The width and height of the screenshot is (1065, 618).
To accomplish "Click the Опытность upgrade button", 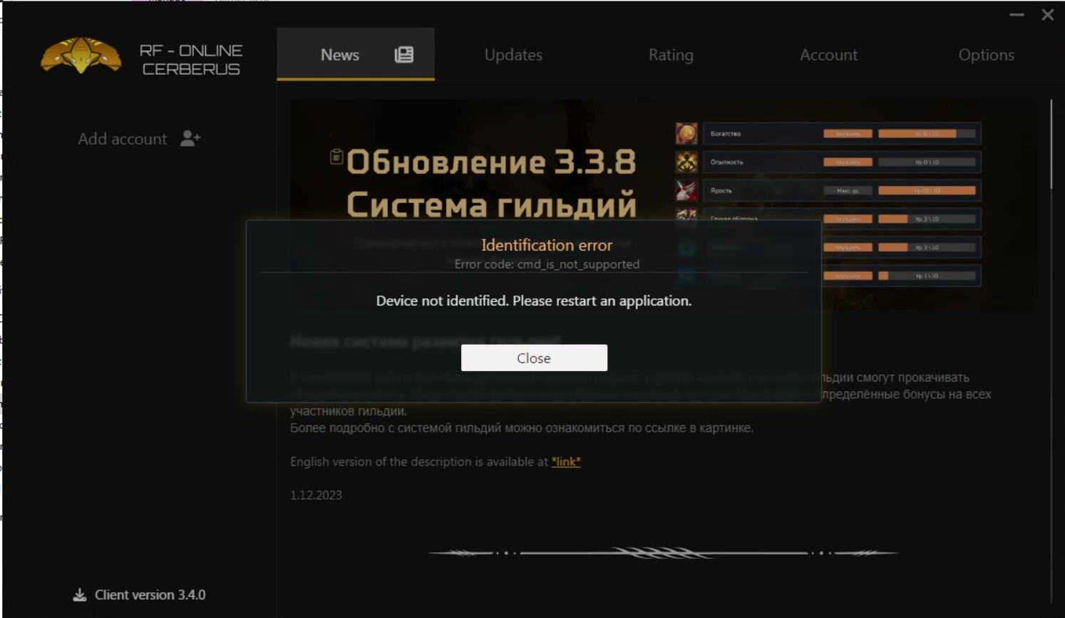I will tap(848, 162).
